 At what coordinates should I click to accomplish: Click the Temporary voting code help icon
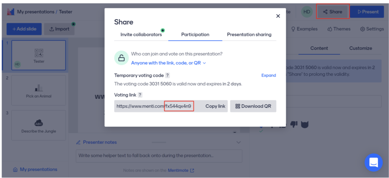tap(168, 76)
